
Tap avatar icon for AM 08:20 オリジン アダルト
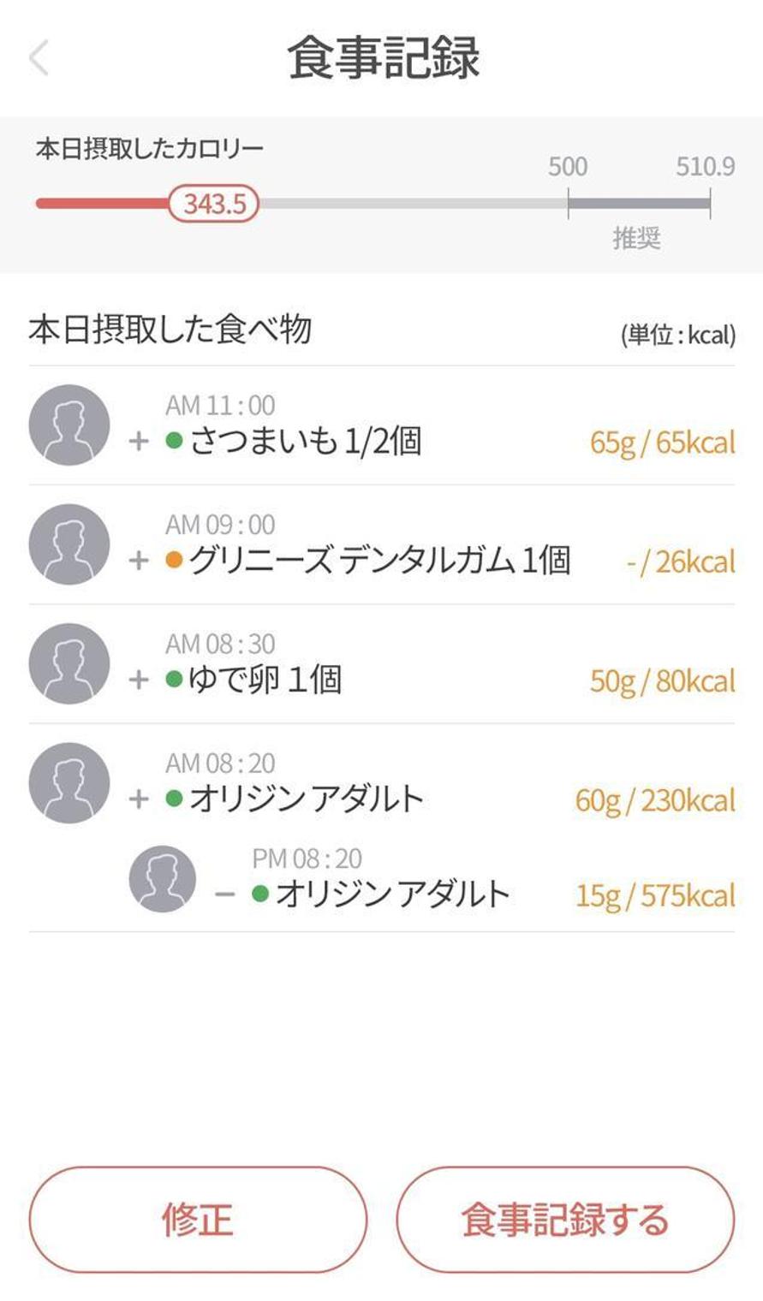click(x=69, y=782)
